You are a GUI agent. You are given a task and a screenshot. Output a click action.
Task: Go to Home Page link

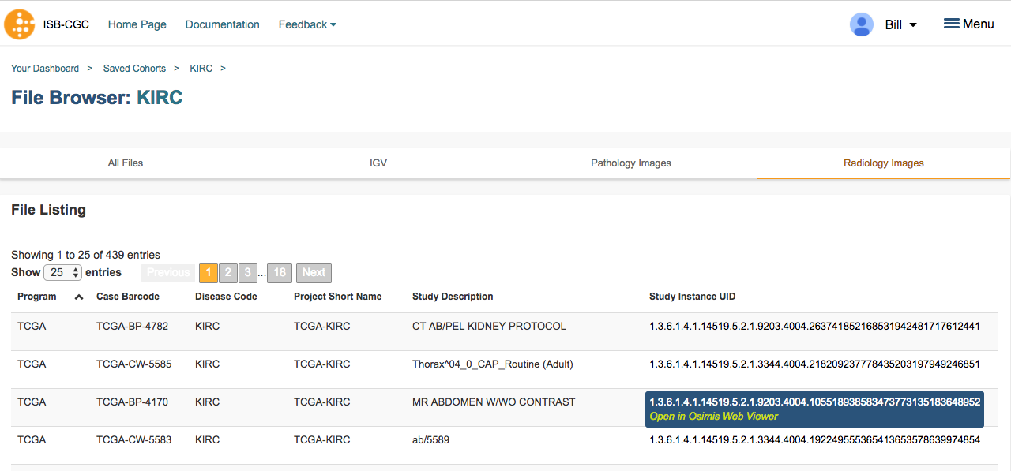137,24
